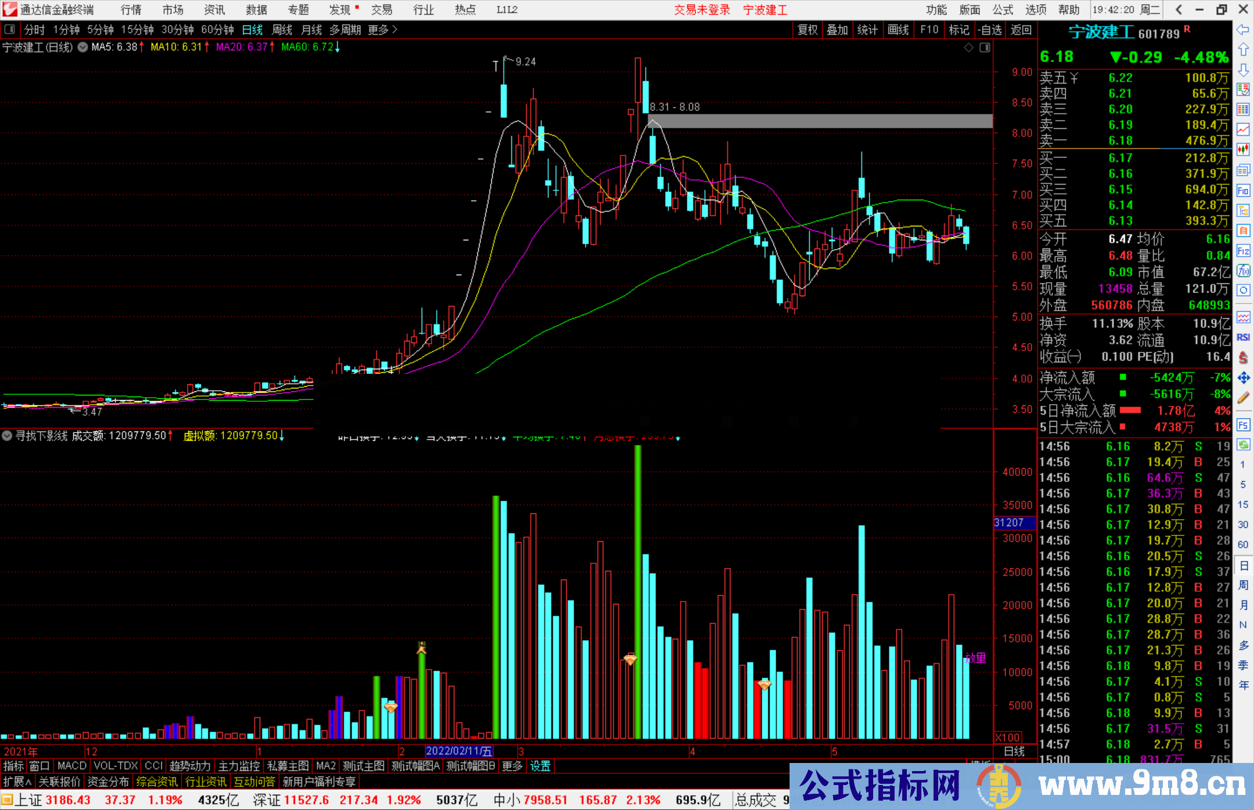Click the 2022/02/11 date marker on timeline
Viewport: 1254px width, 810px height.
click(x=459, y=751)
